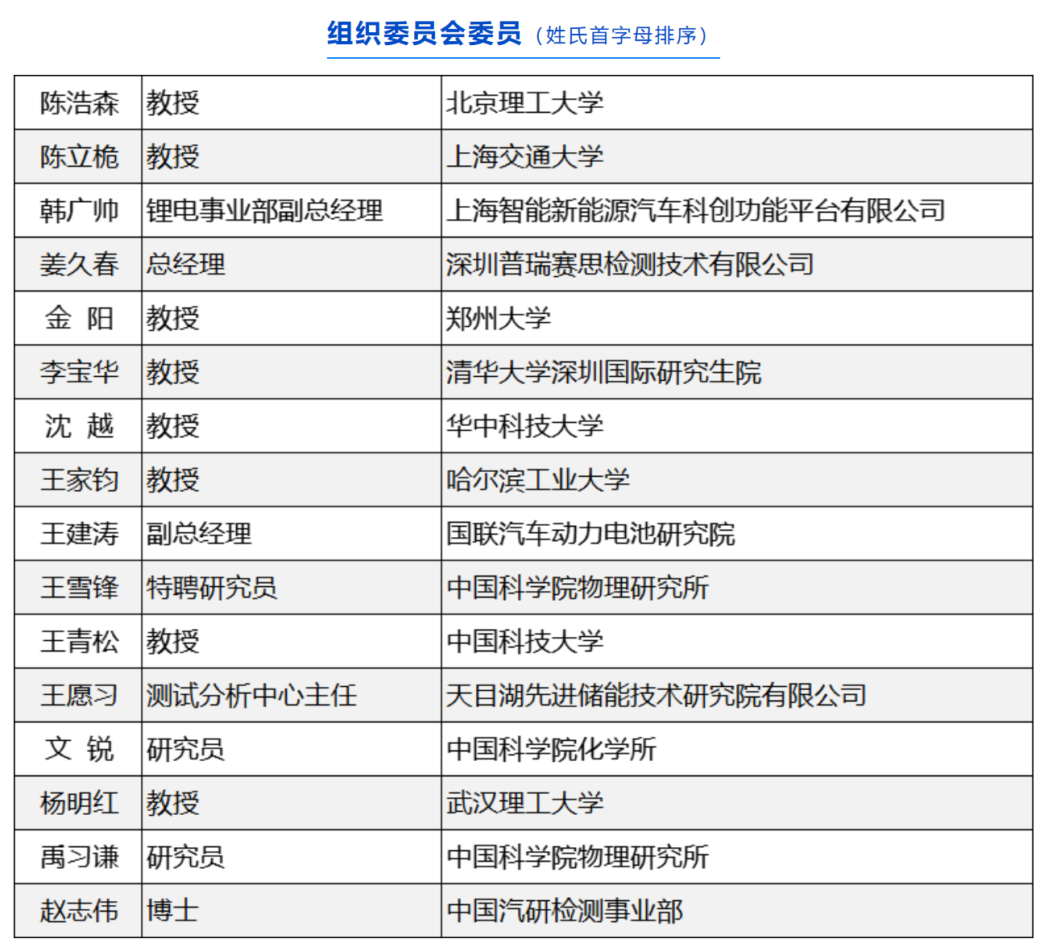The height and width of the screenshot is (951, 1048).
Task: Click 教授 in the 陈浩森 row
Action: pos(172,103)
